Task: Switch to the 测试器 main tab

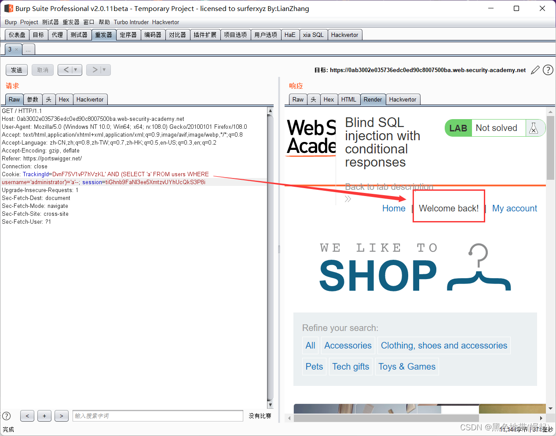Action: tap(79, 35)
